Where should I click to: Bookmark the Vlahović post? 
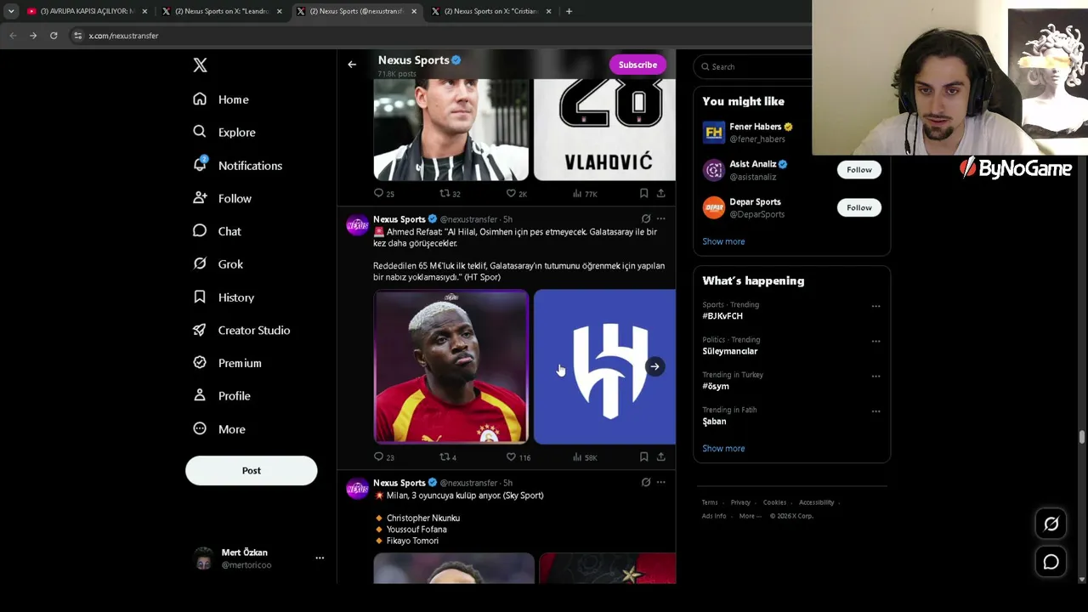(643, 194)
